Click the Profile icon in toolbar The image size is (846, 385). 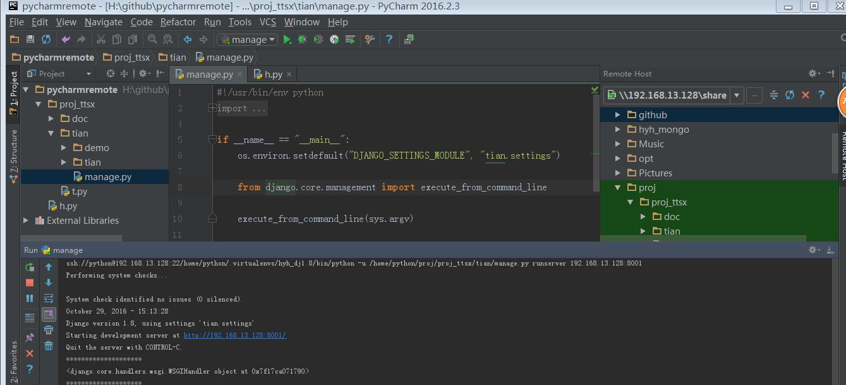coord(334,39)
